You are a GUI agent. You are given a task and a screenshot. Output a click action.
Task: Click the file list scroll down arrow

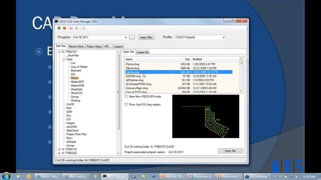[241, 91]
